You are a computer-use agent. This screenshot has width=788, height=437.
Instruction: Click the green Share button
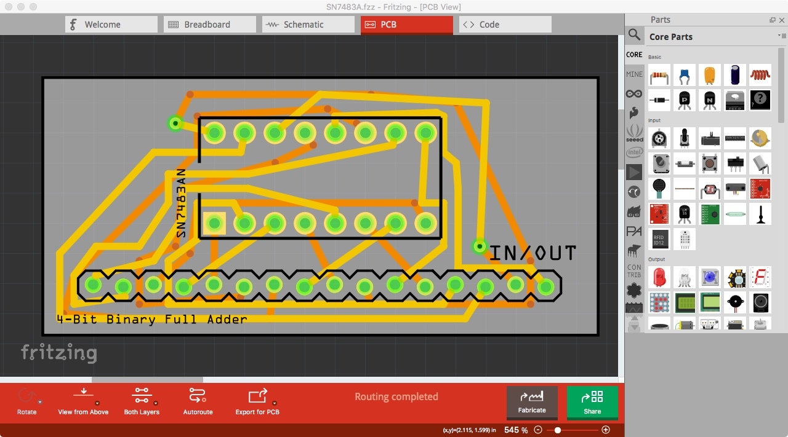tap(592, 403)
